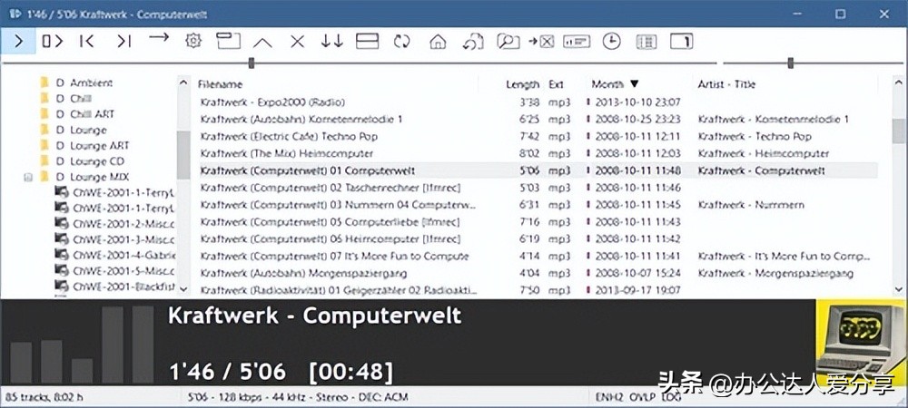Open the CHWE-2001-5-Misc playlist item
The width and height of the screenshot is (908, 408).
(x=115, y=270)
